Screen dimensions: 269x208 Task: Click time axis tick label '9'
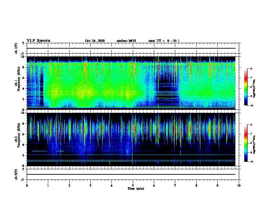(217, 186)
